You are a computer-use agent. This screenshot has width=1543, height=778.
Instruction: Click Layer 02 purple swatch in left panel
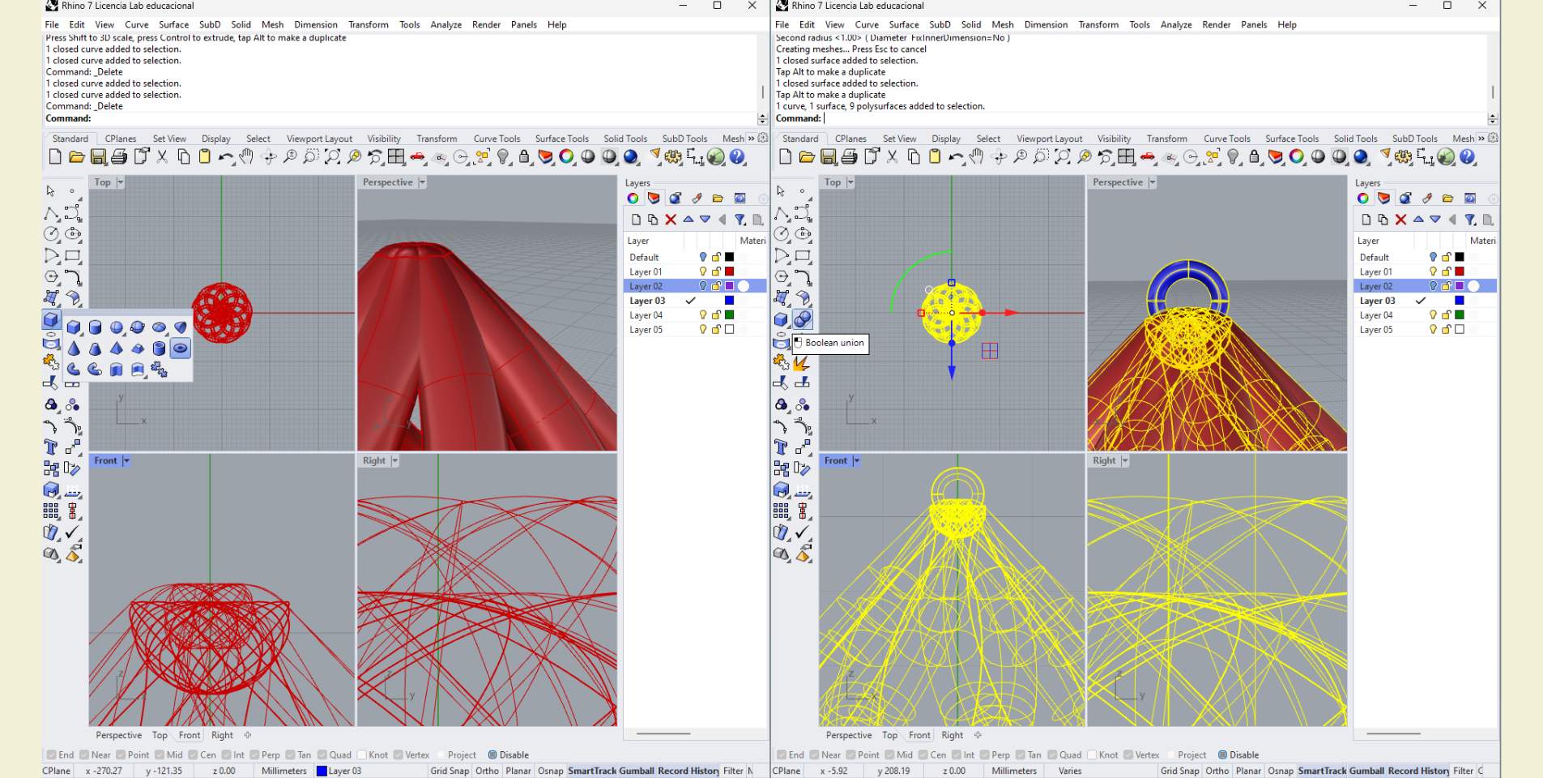pos(729,286)
